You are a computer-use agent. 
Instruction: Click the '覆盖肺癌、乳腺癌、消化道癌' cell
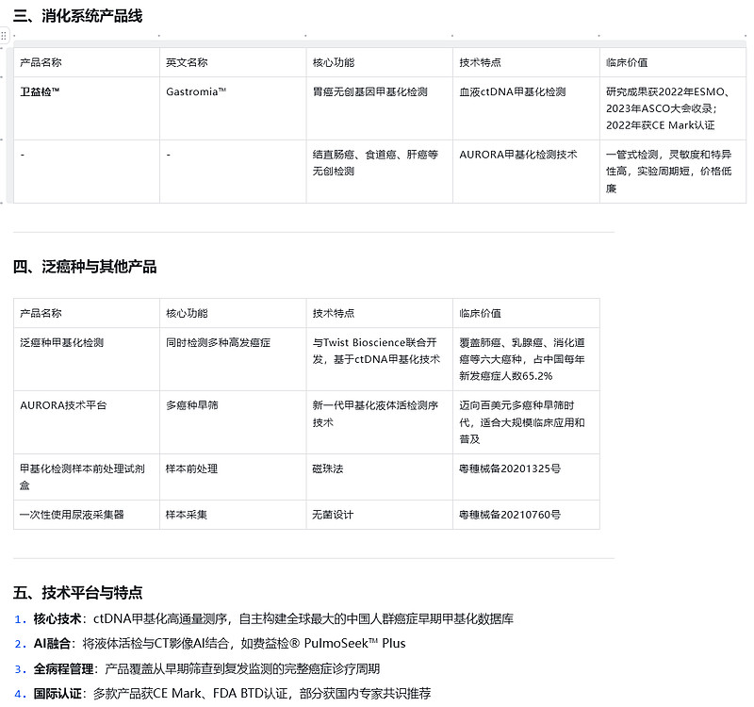coord(526,359)
